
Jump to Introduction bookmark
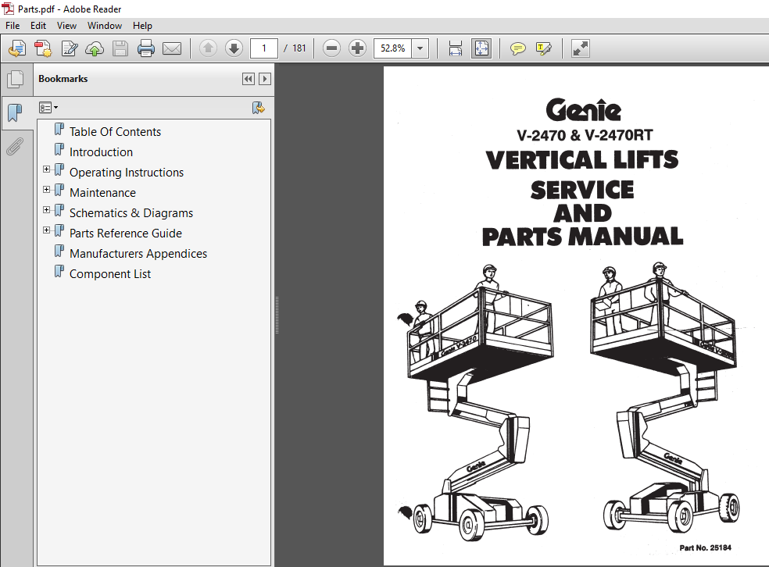click(x=101, y=152)
